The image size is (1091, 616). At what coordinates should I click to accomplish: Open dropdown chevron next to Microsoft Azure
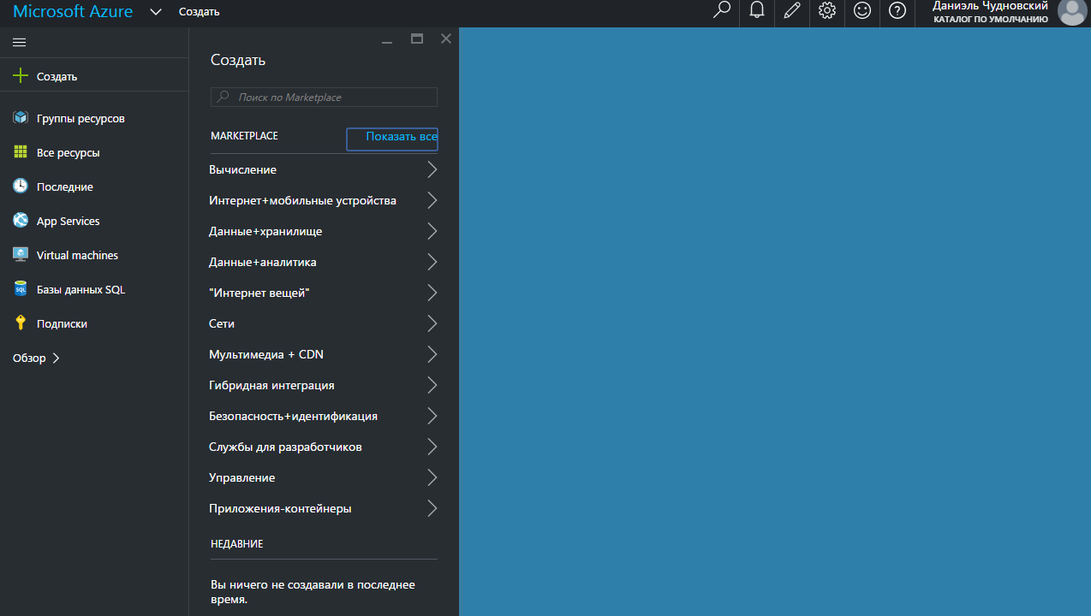[x=155, y=12]
